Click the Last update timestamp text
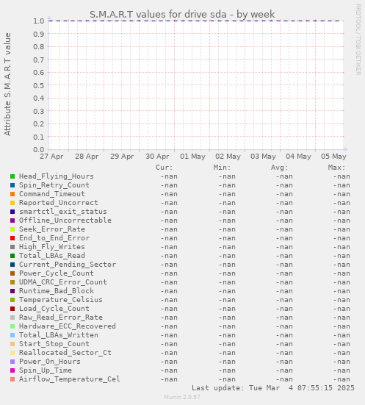 (x=273, y=388)
